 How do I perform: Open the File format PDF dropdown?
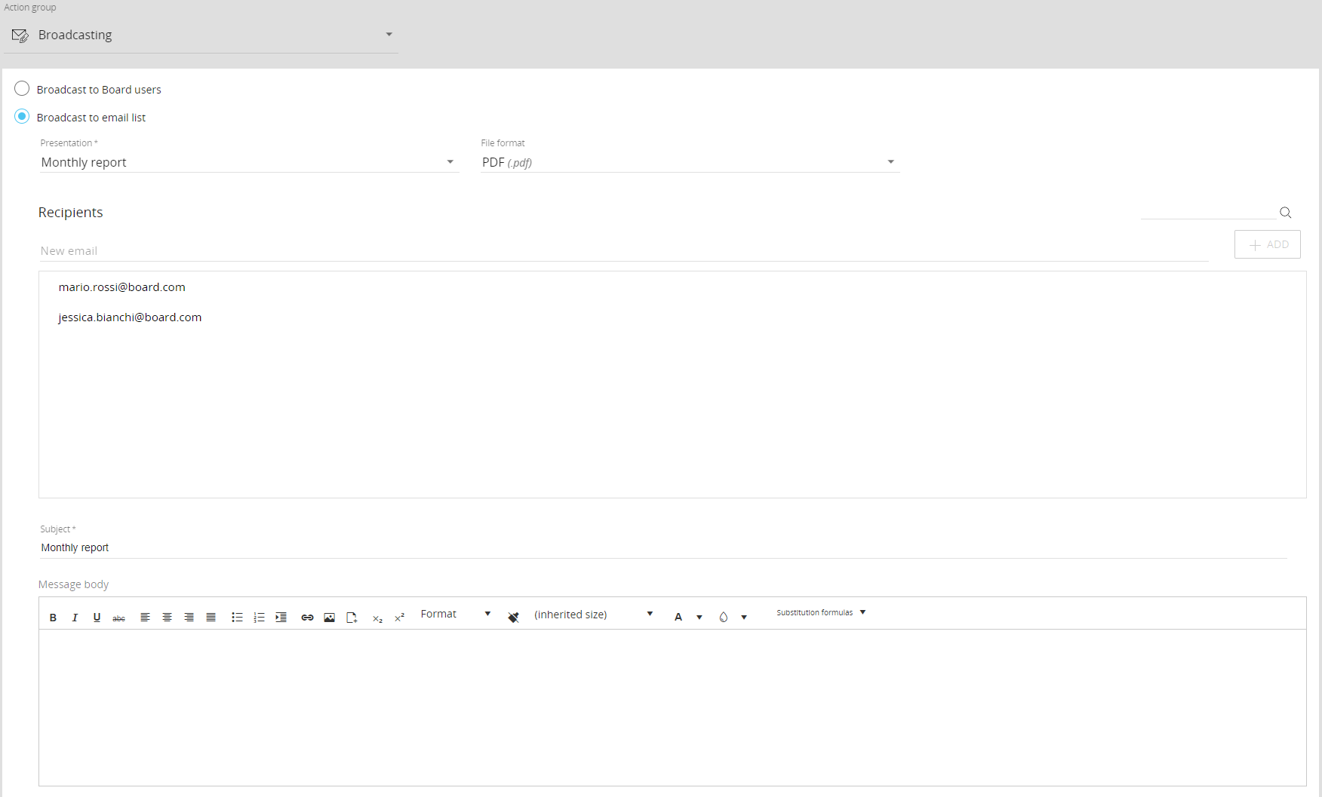click(690, 162)
